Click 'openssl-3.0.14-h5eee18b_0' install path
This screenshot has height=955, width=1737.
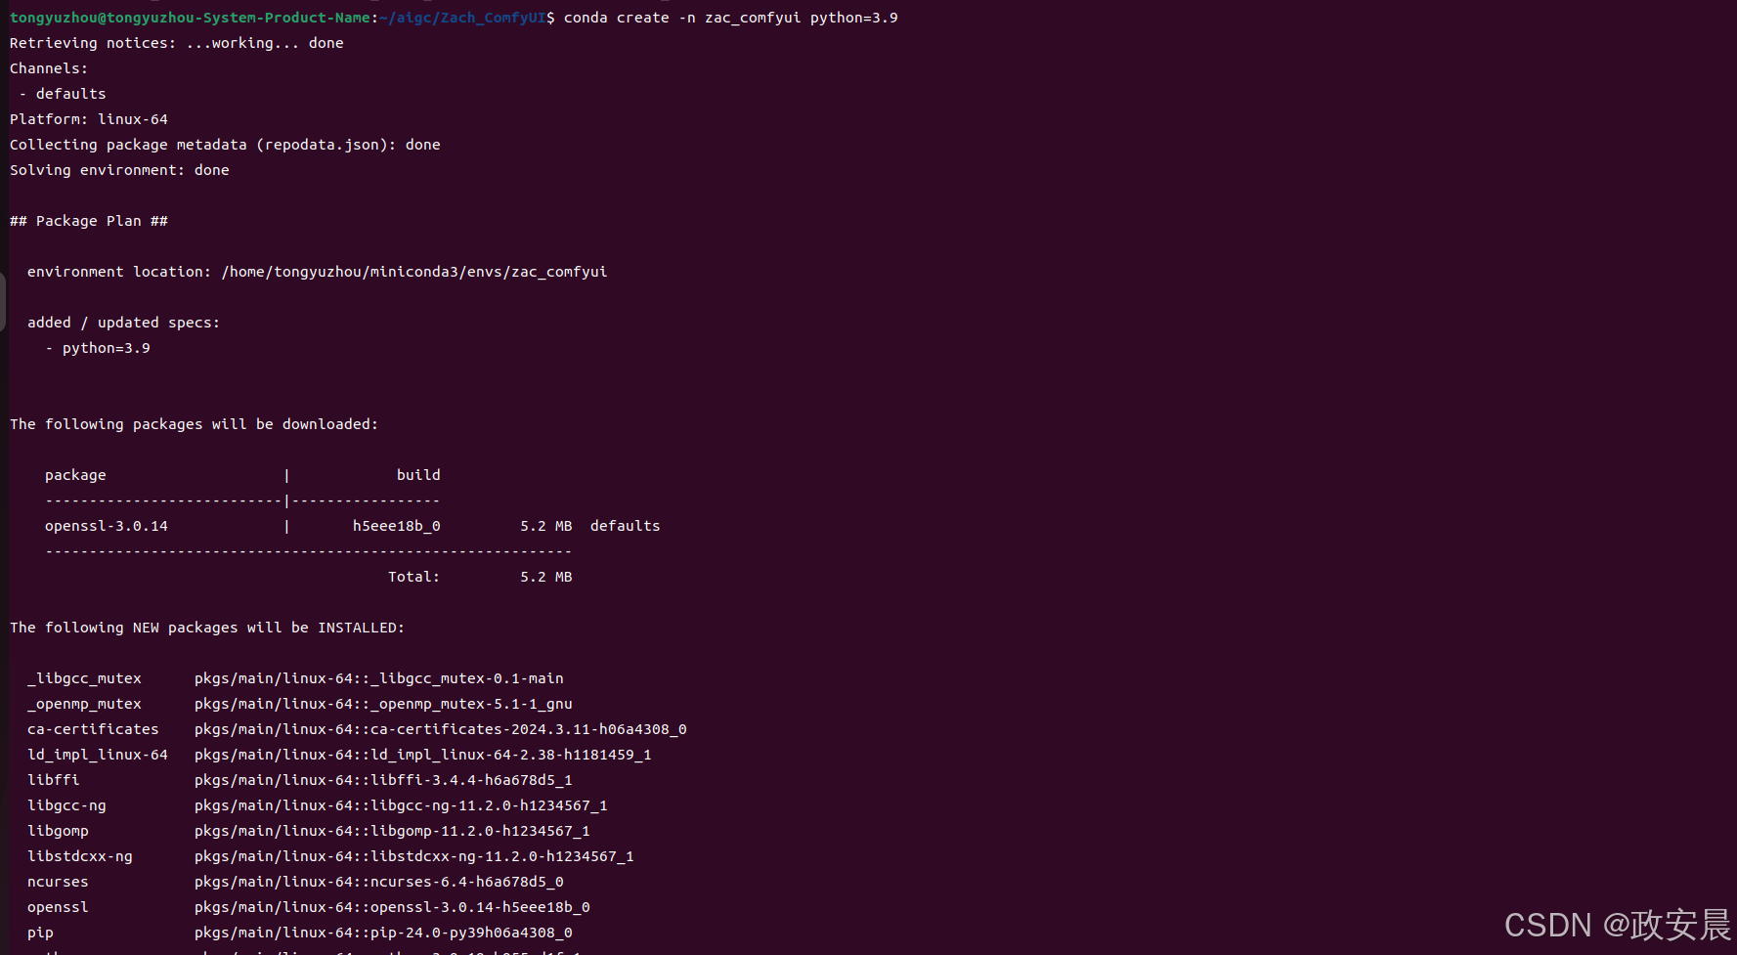tap(392, 907)
